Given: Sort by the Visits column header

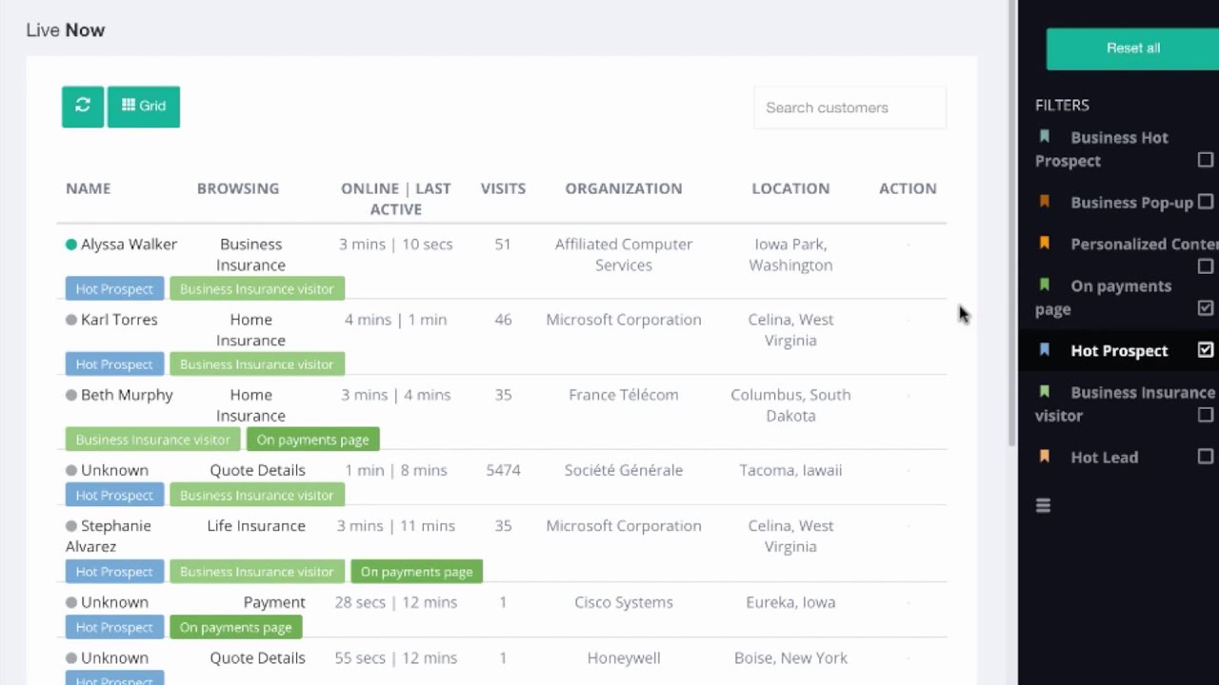Looking at the screenshot, I should 503,188.
